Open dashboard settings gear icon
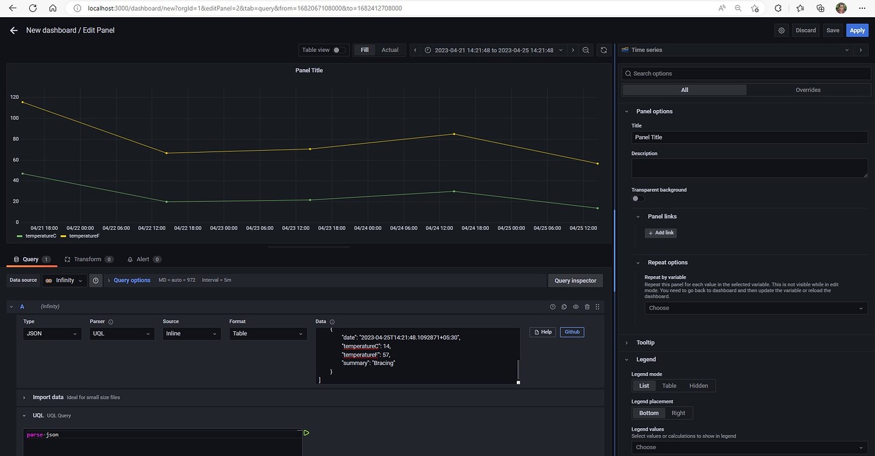This screenshot has width=875, height=456. (x=781, y=30)
